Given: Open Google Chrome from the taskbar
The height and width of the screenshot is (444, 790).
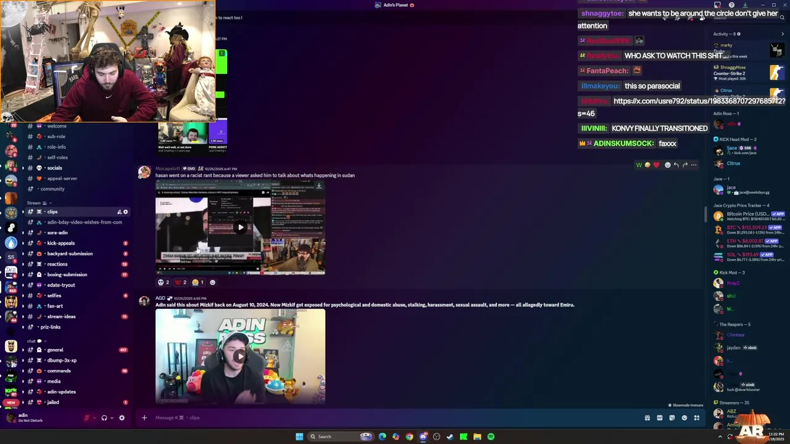Looking at the screenshot, I should tap(409, 437).
